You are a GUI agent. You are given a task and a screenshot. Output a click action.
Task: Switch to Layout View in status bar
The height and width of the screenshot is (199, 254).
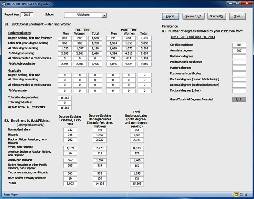click(241, 195)
